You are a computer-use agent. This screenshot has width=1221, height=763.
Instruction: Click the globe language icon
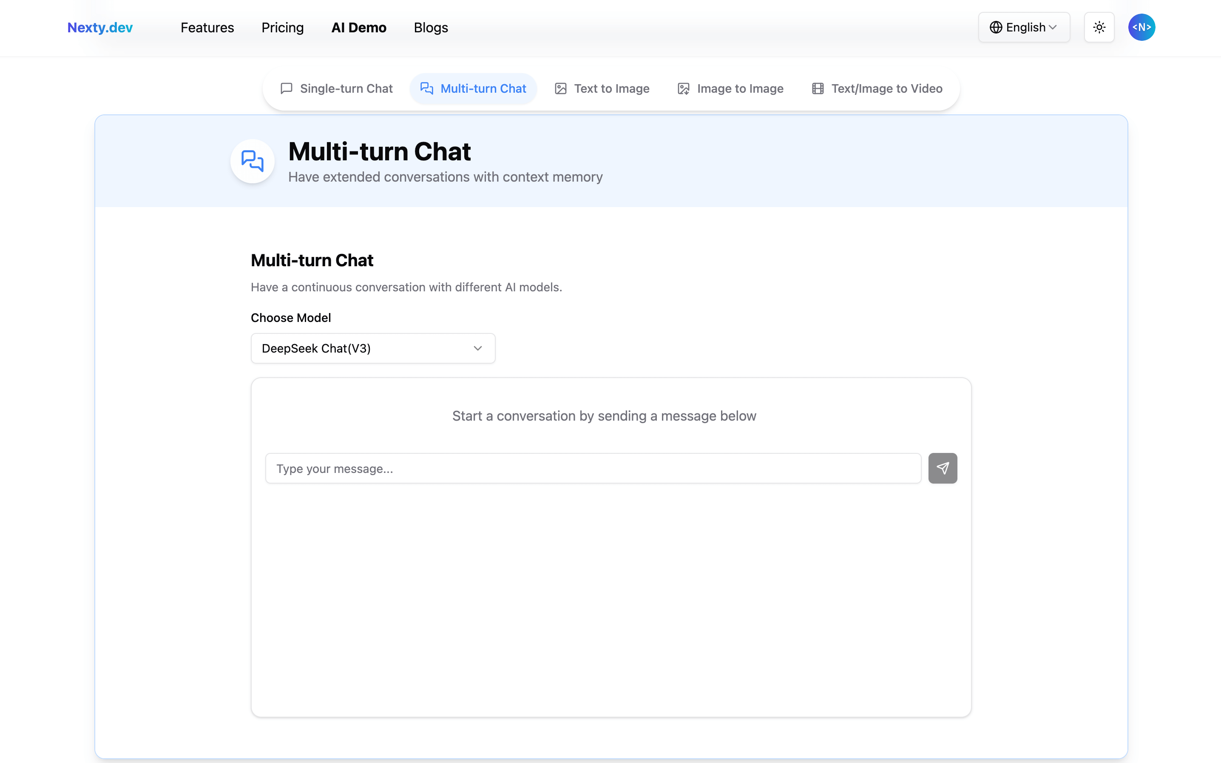pyautogui.click(x=996, y=27)
